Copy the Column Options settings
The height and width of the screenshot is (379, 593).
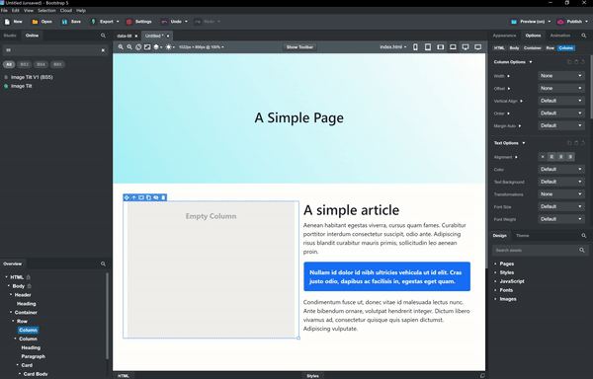point(569,62)
